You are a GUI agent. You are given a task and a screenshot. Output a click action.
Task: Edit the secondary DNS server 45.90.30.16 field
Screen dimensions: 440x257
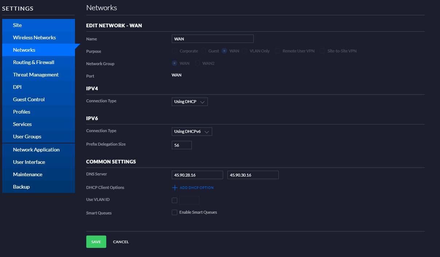click(253, 175)
